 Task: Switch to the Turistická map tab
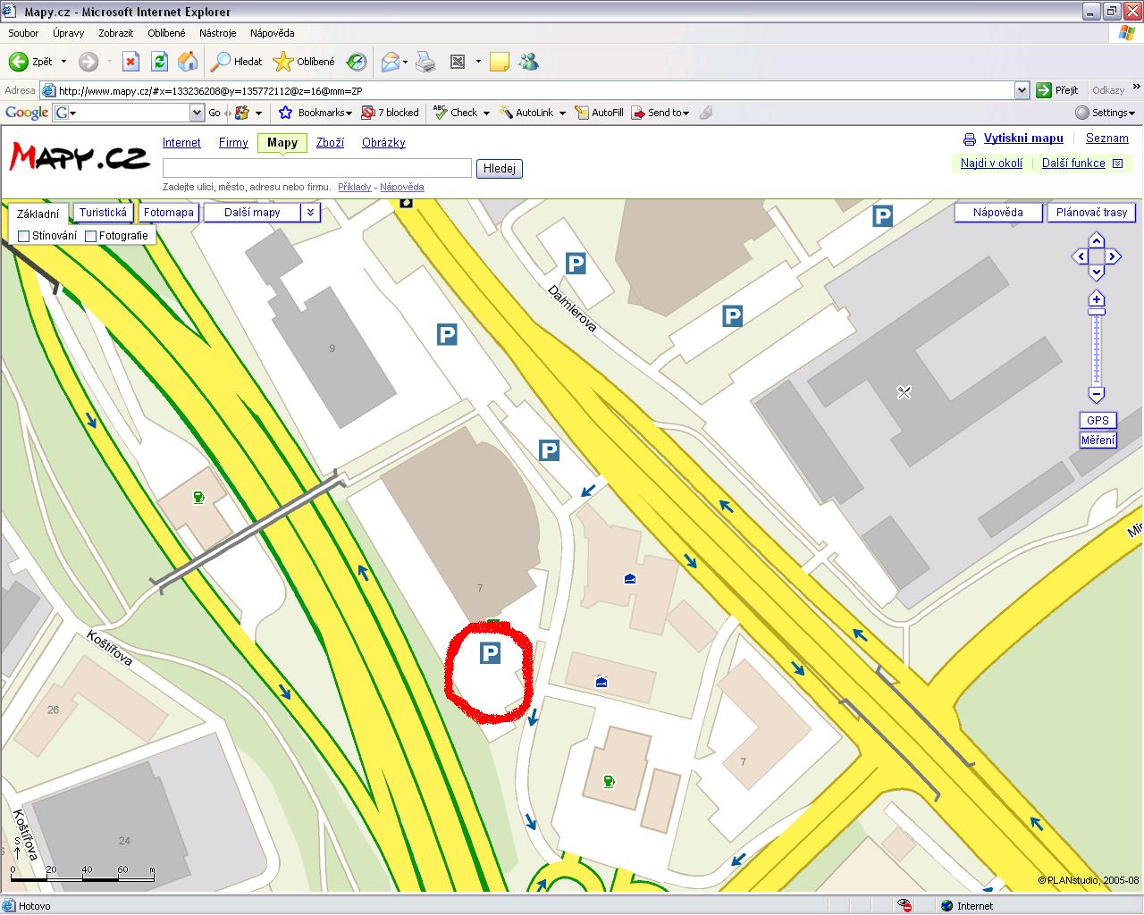coord(103,213)
